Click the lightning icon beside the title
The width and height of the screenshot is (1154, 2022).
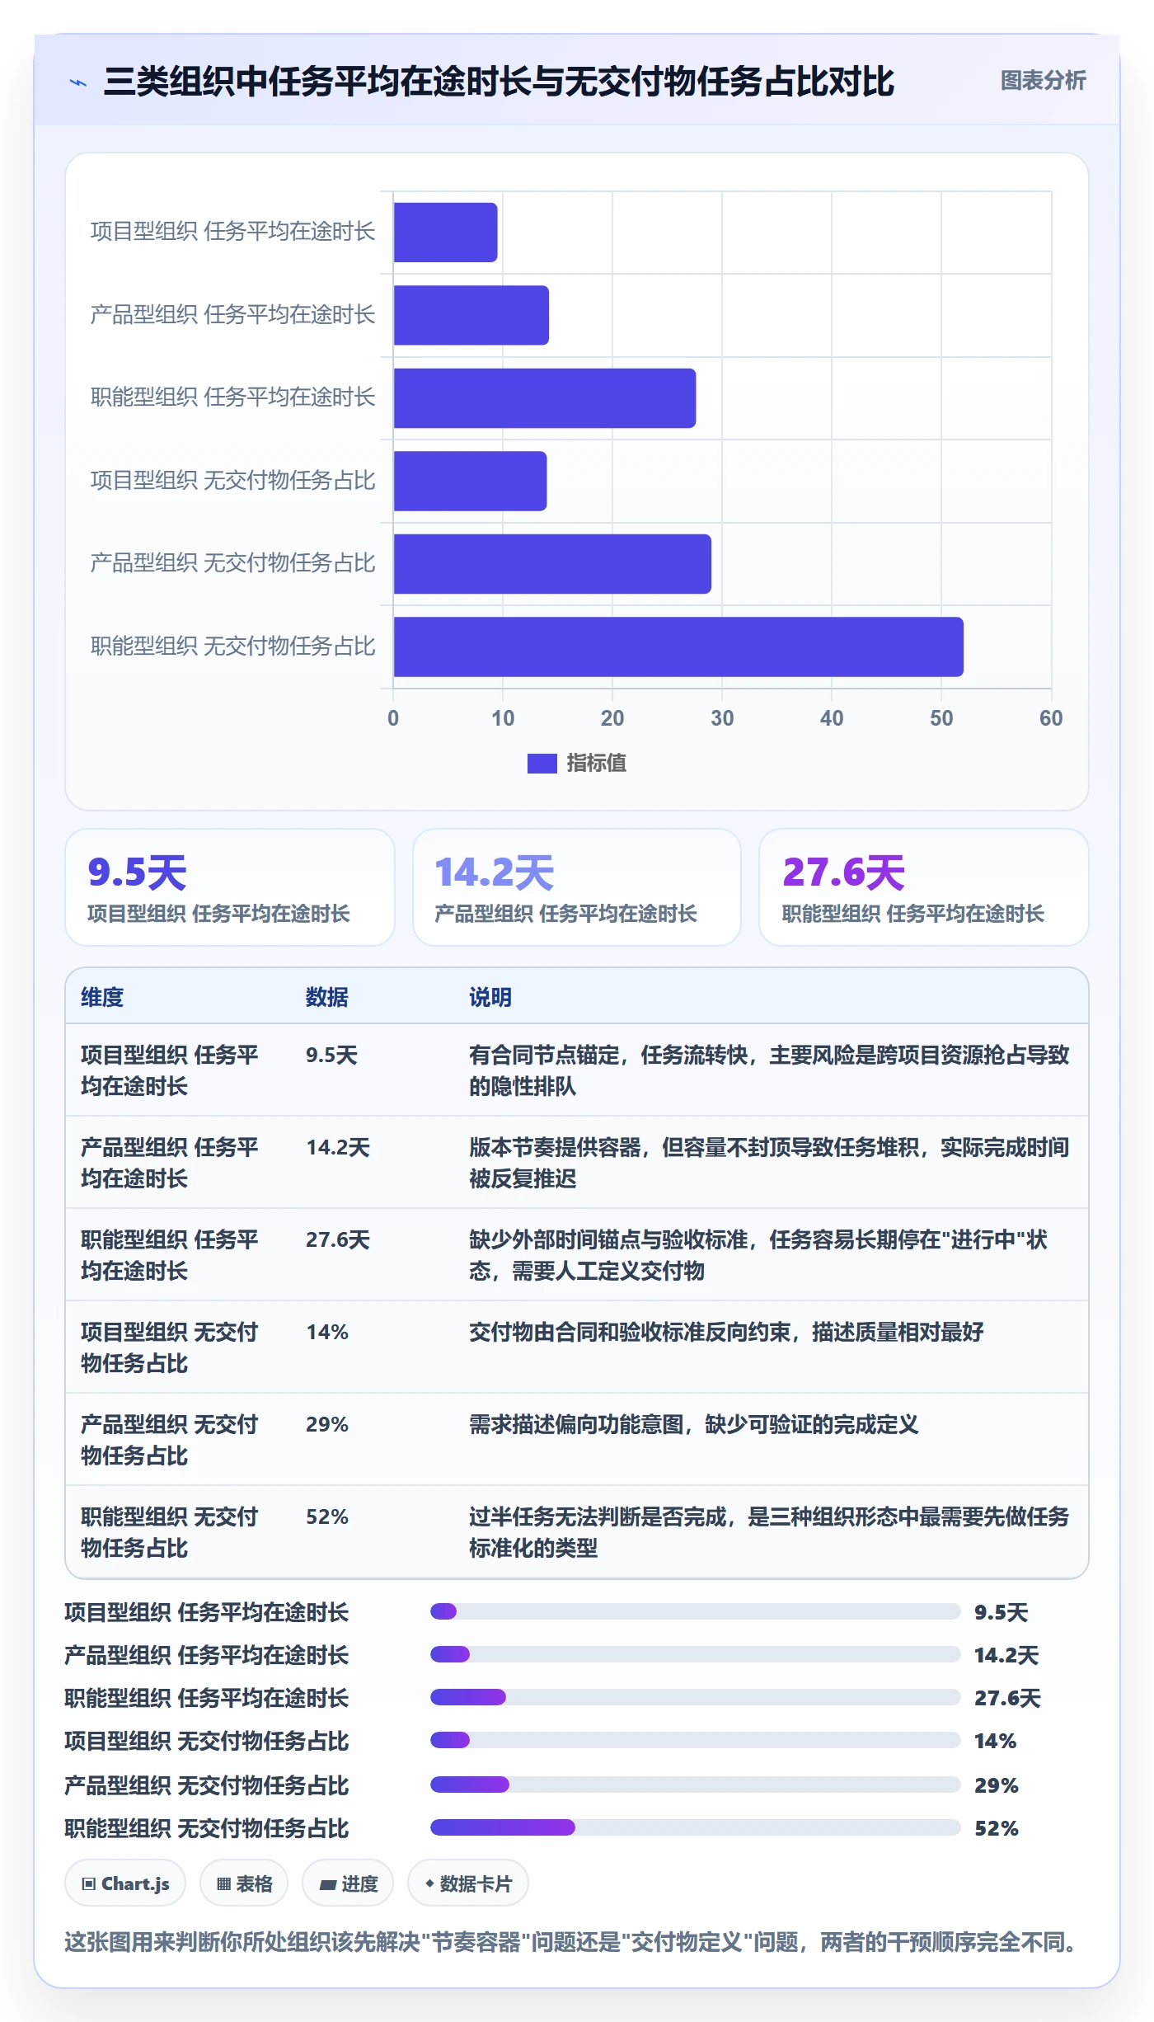pyautogui.click(x=78, y=82)
